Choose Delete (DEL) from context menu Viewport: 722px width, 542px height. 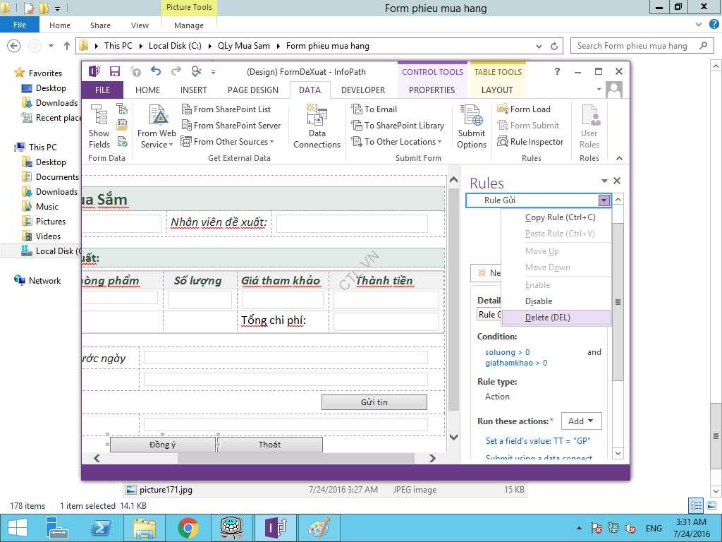[547, 318]
